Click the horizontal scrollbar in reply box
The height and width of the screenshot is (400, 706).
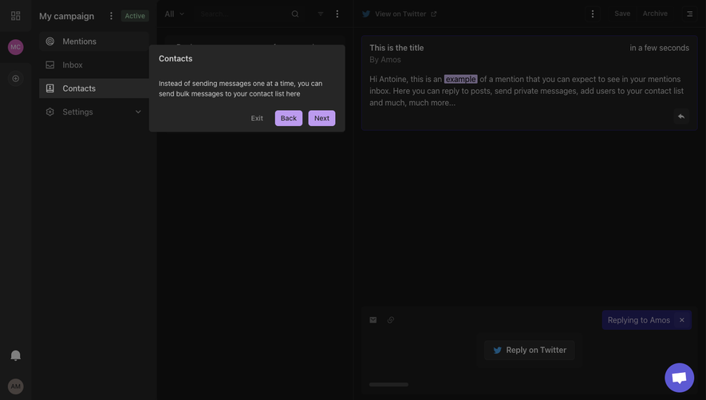(388, 384)
